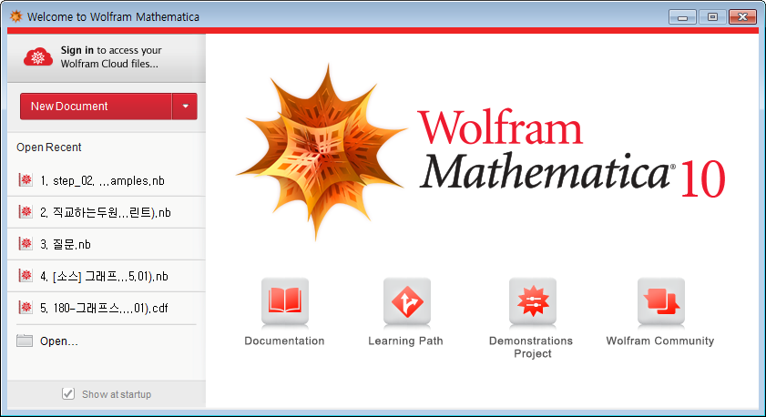The width and height of the screenshot is (766, 417).
Task: Open recent file 3. 질문.nb
Action: click(107, 244)
